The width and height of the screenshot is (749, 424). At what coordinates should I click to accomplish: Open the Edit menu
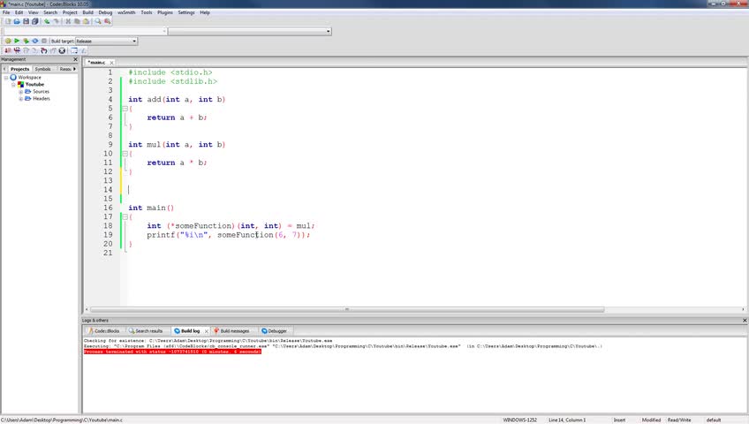pyautogui.click(x=19, y=12)
